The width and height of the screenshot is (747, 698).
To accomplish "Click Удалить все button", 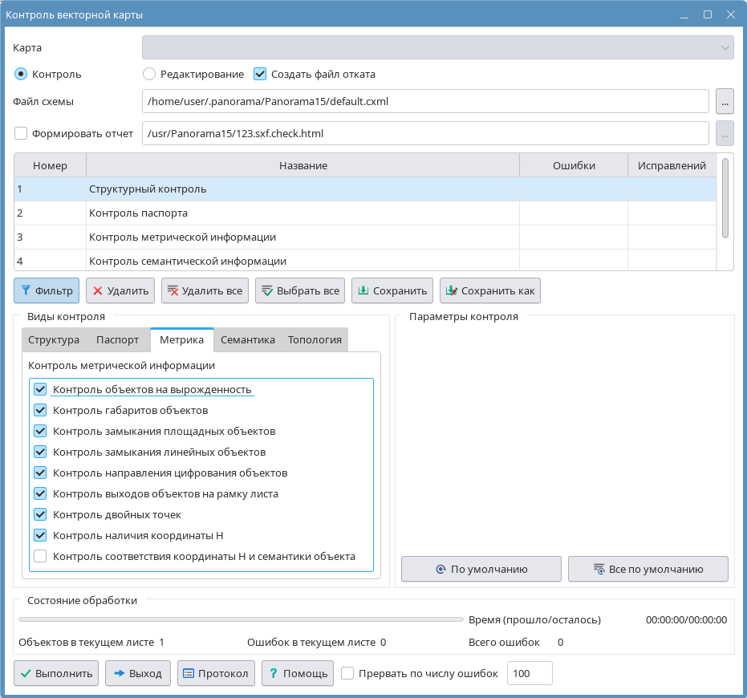I will pos(205,290).
